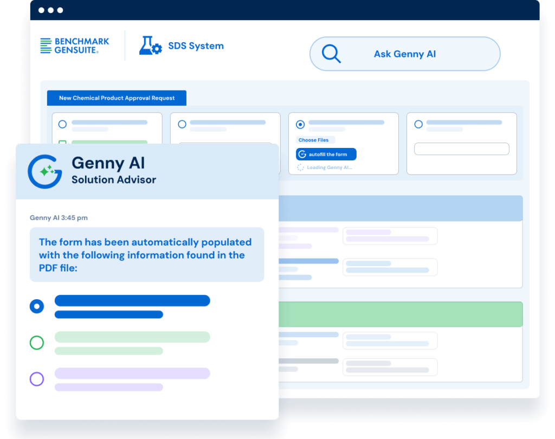Open the New Chemical Product Approval Request tab
Image resolution: width=555 pixels, height=439 pixels.
click(x=117, y=98)
